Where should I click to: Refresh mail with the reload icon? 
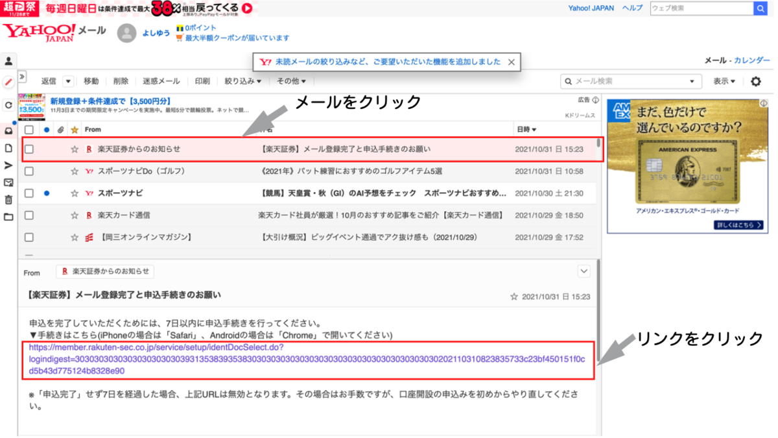coord(8,105)
